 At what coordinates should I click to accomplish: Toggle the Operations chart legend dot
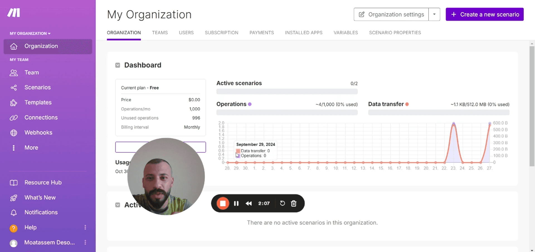tap(250, 104)
